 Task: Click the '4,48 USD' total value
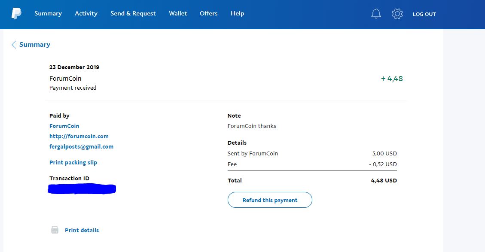point(384,180)
